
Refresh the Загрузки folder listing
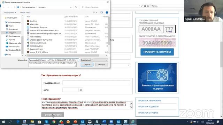[x=76, y=7]
